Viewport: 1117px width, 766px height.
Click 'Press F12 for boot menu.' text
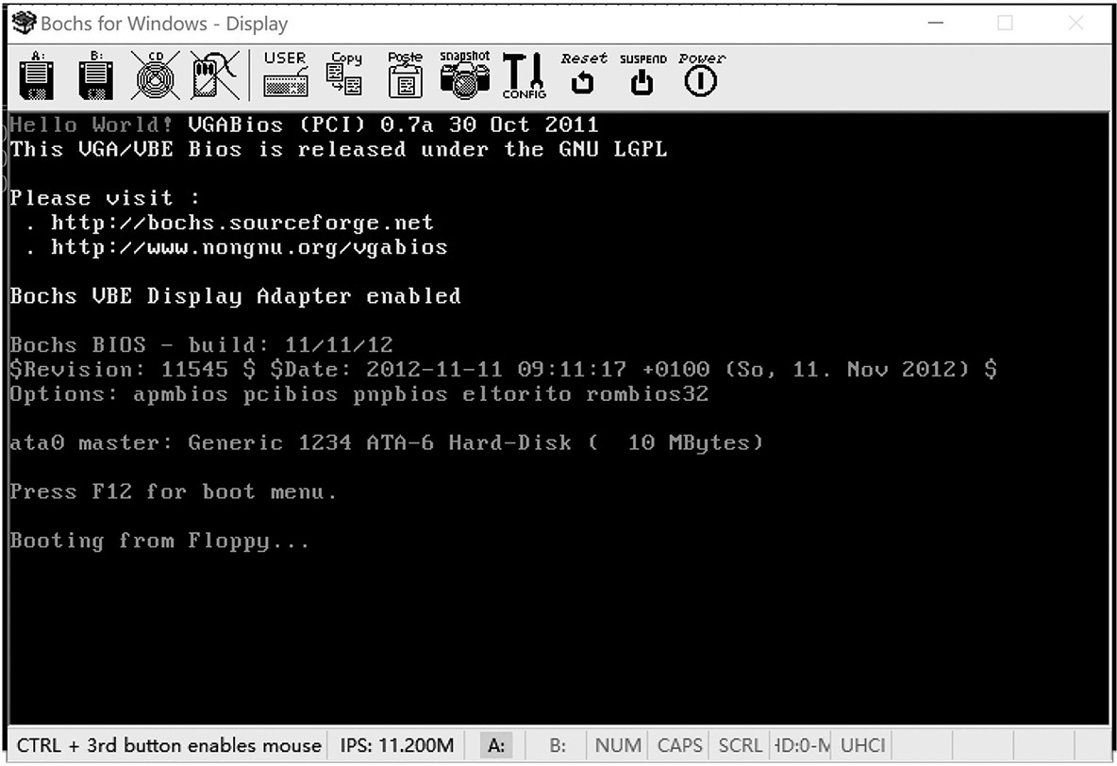point(173,491)
